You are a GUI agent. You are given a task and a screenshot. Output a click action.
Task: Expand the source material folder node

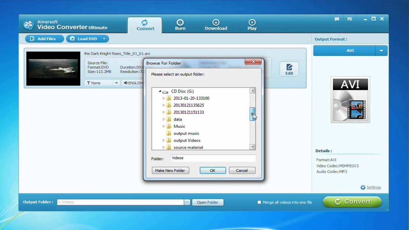click(x=164, y=148)
